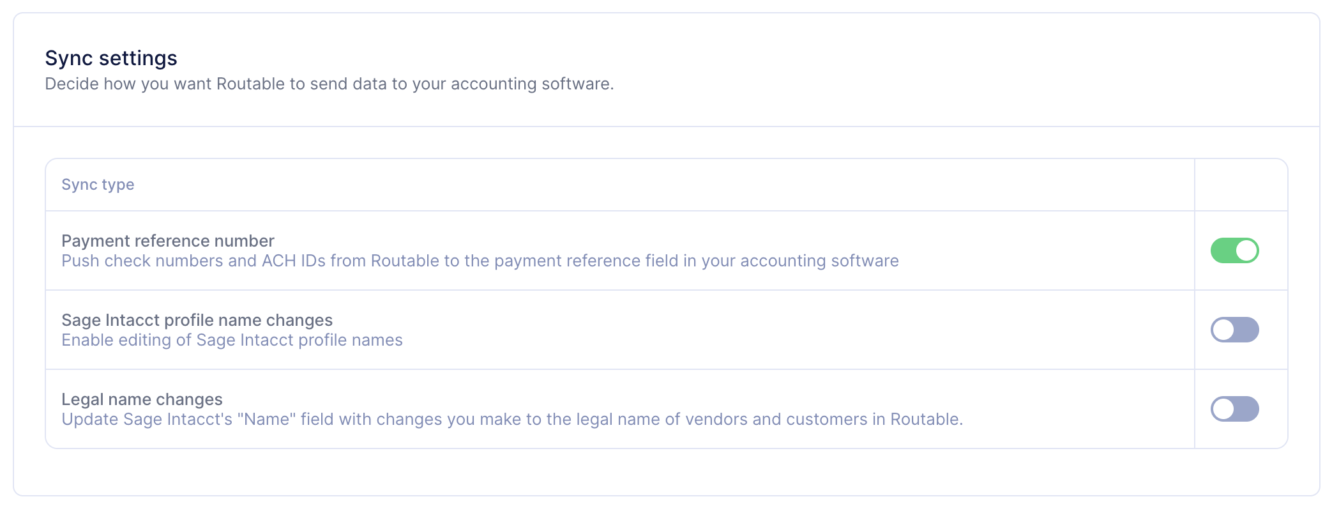This screenshot has width=1332, height=506.
Task: Click the blank area below the sync table
Action: 667,471
